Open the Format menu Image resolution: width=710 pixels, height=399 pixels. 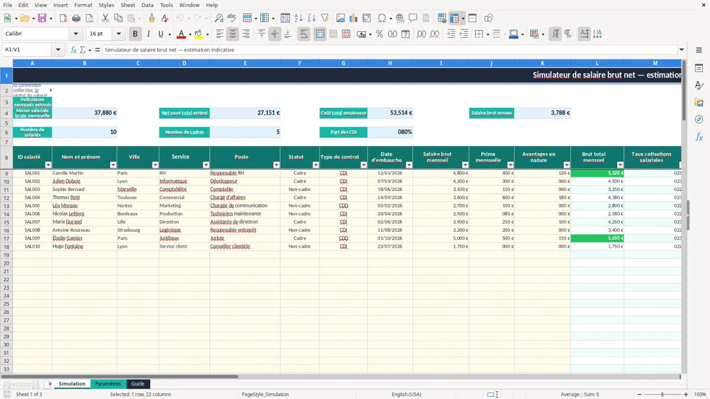click(83, 5)
